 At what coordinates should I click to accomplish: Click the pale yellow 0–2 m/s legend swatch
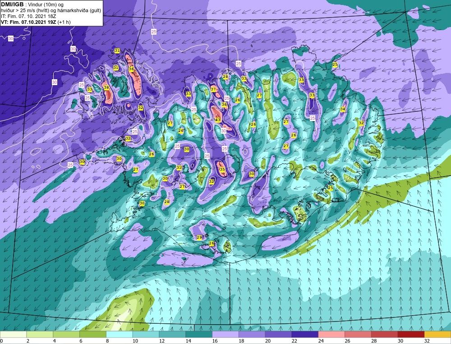tap(13, 334)
